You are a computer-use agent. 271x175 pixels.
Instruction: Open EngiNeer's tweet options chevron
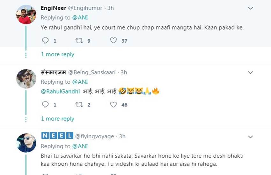[x=251, y=8]
